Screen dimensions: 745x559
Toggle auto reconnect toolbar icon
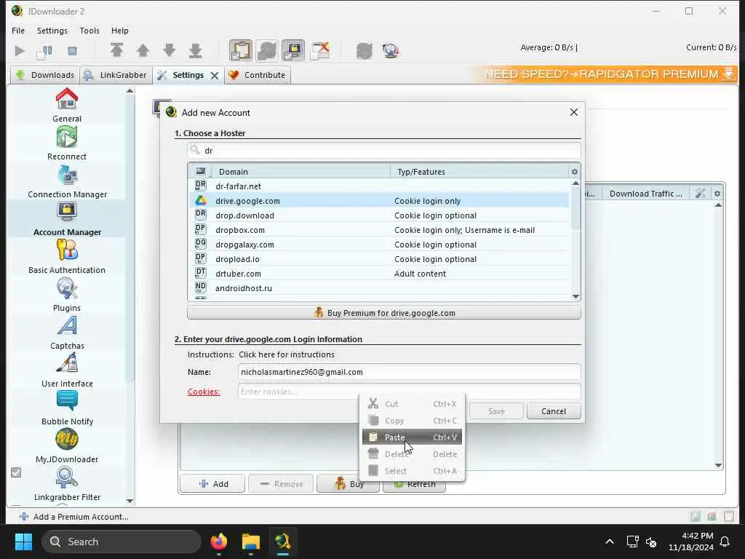(x=267, y=50)
